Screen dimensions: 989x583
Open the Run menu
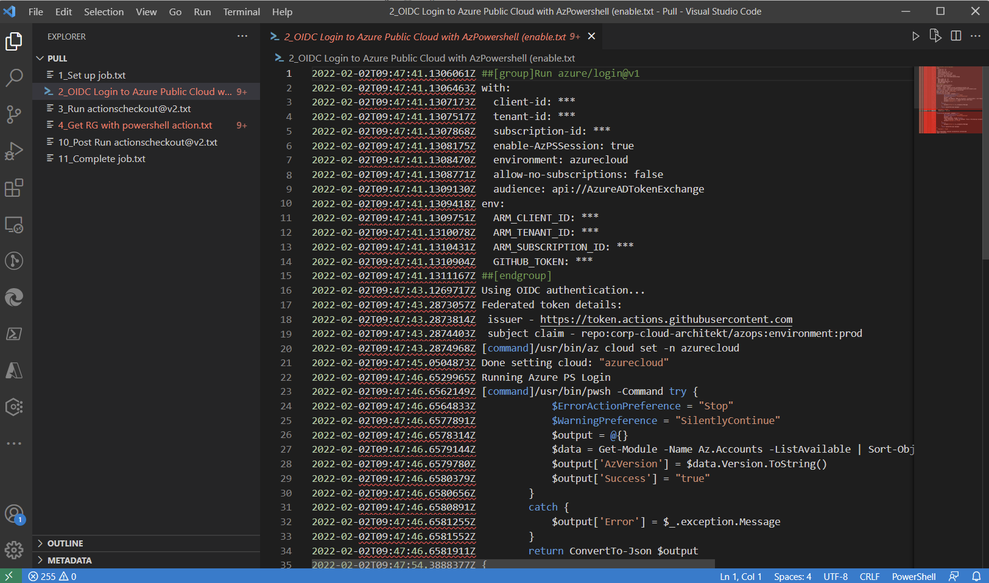click(x=202, y=12)
